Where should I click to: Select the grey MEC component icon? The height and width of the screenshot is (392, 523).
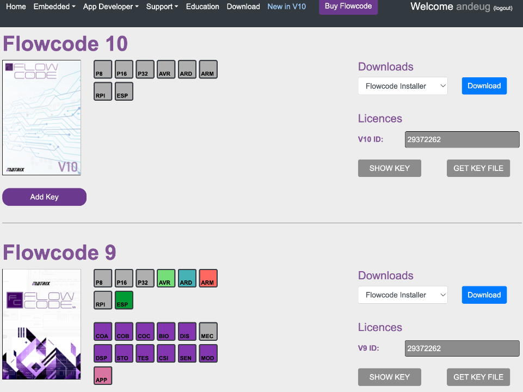tap(208, 332)
